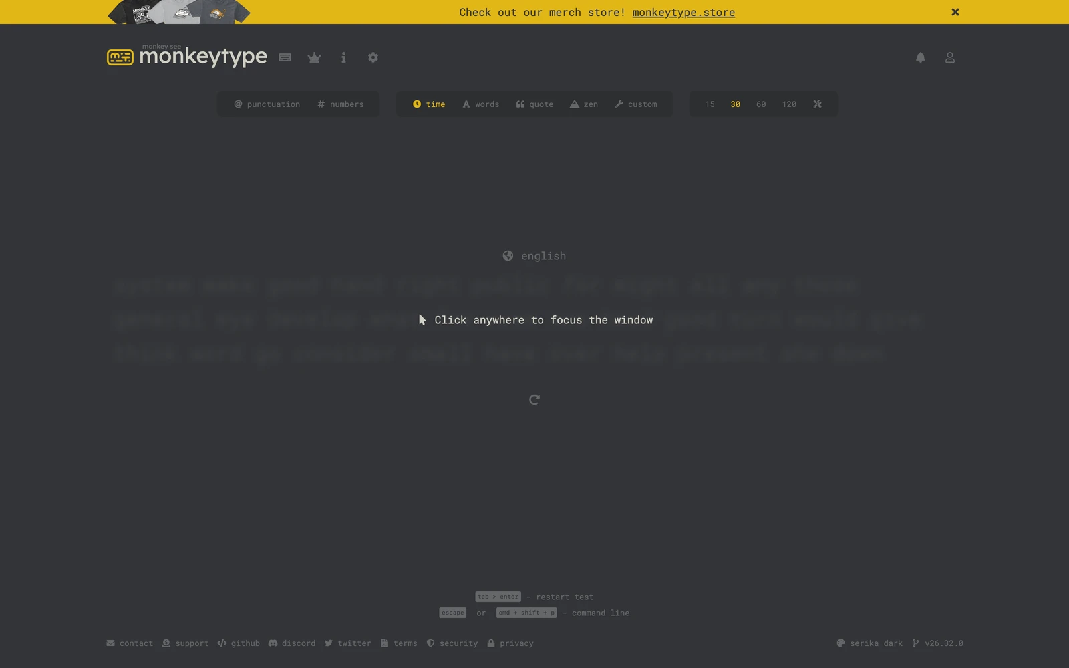Click the monkeytype logo icon
1069x668 pixels.
pos(120,57)
